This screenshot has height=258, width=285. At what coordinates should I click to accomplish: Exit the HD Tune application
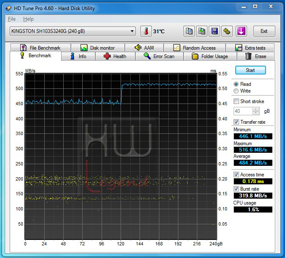tap(264, 31)
